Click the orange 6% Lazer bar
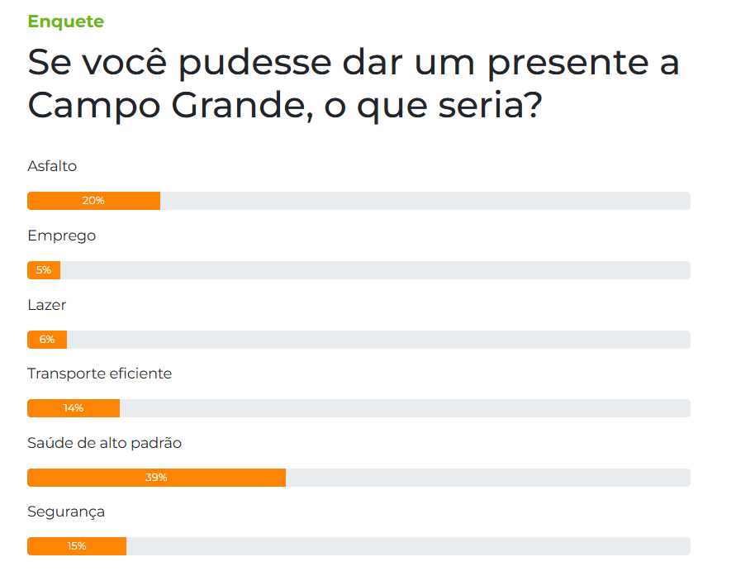The height and width of the screenshot is (576, 736). point(47,340)
